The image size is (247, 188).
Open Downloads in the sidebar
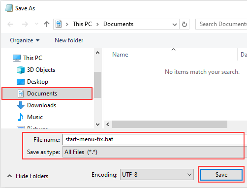[x=42, y=105]
